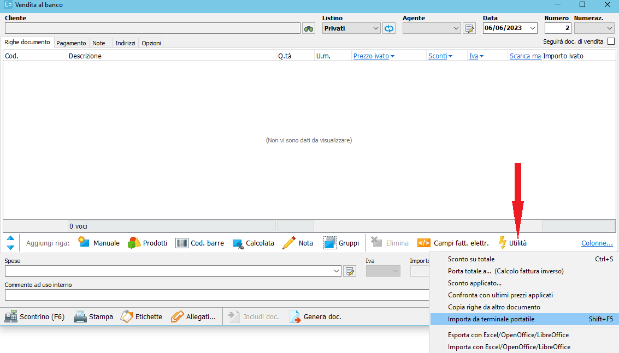Screen dimensions: 619x353
Task: Select Importa da terminale portatile
Action: [x=524, y=319]
